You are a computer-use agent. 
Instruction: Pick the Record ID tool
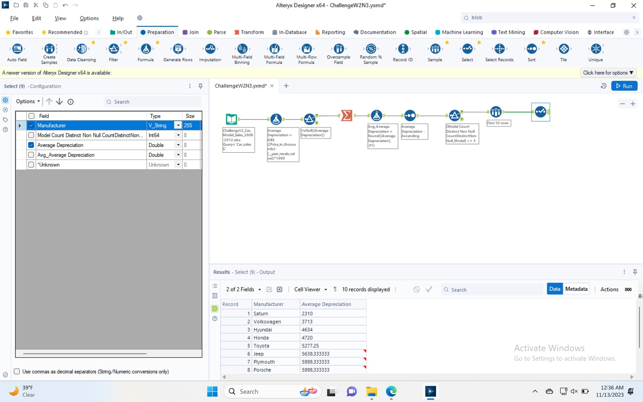coord(403,49)
